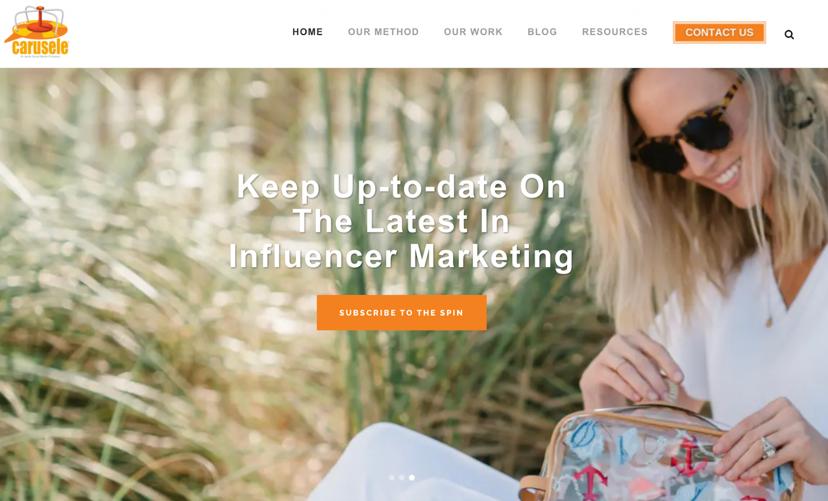Navigate to the Blog page

tap(542, 32)
